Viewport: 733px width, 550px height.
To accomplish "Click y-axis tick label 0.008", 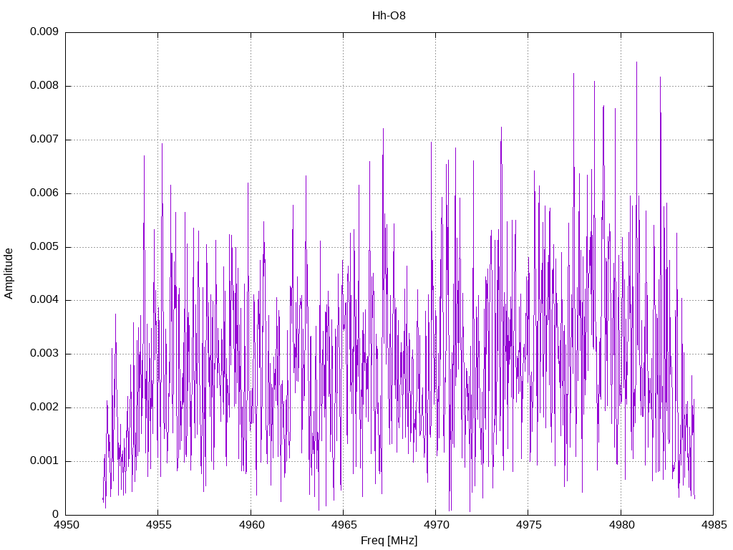I will tap(44, 86).
